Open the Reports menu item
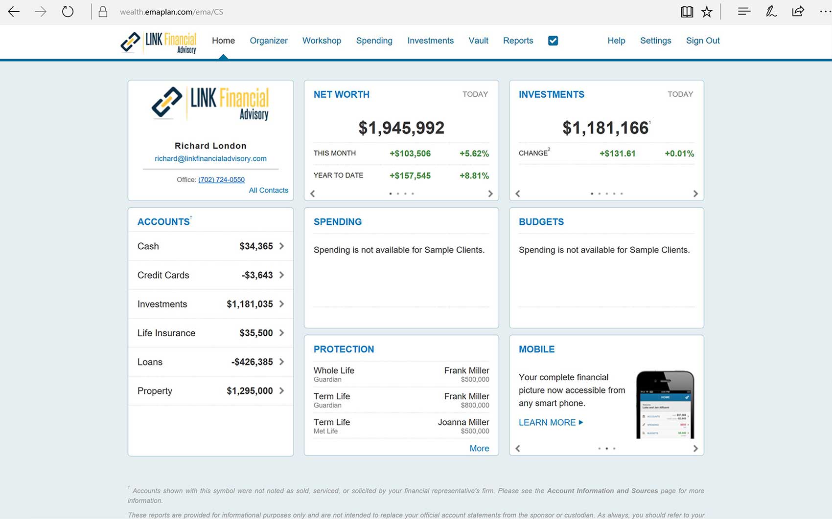Viewport: 832px width, 519px height. coord(518,41)
